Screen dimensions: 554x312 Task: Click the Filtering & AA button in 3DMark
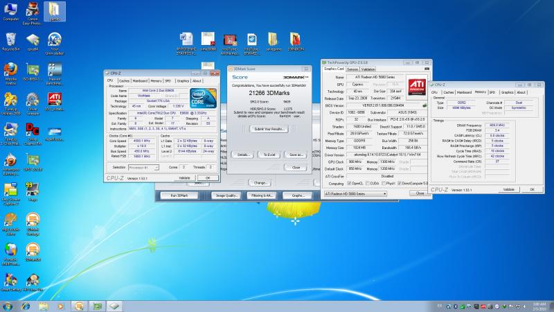[x=262, y=196]
